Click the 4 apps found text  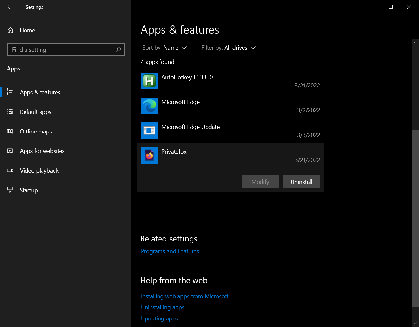tap(158, 62)
